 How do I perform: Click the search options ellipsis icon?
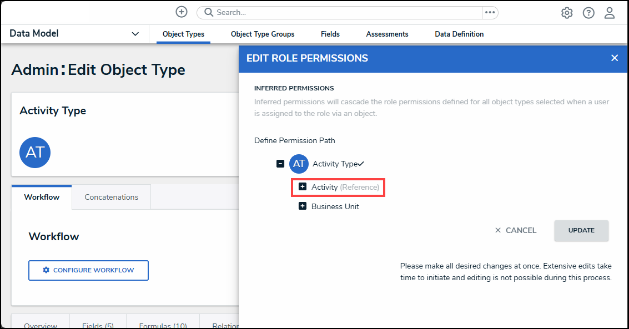pos(490,12)
